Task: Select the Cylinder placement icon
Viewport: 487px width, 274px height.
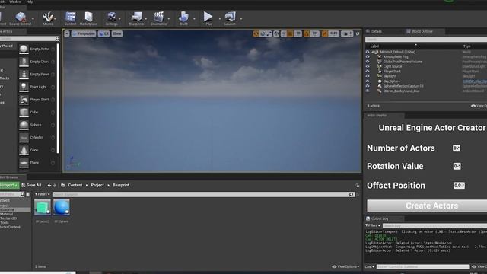Action: click(24, 138)
